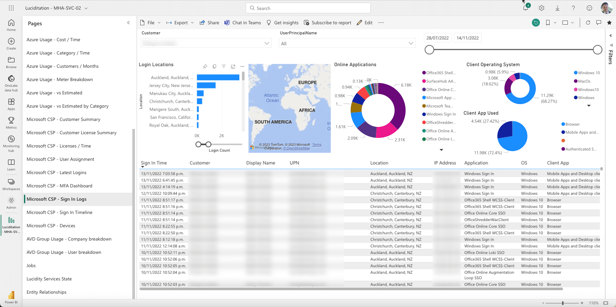Screen dimensions: 616x307
Task: Open View options dropdown
Action: 568,23
